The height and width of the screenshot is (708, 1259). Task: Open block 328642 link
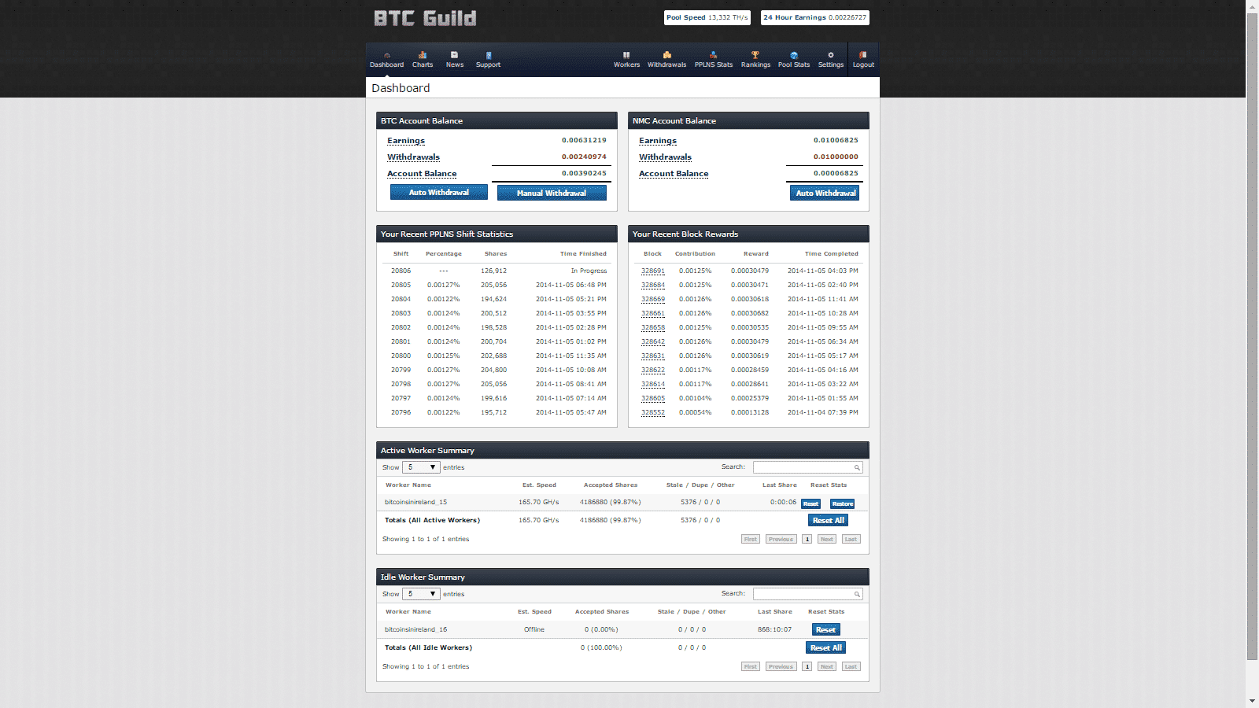tap(653, 341)
